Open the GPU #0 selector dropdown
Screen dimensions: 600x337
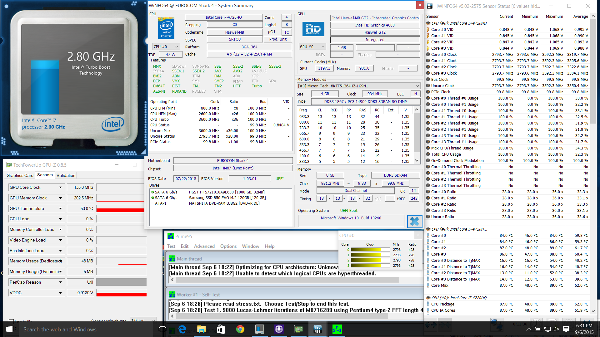[x=312, y=46]
